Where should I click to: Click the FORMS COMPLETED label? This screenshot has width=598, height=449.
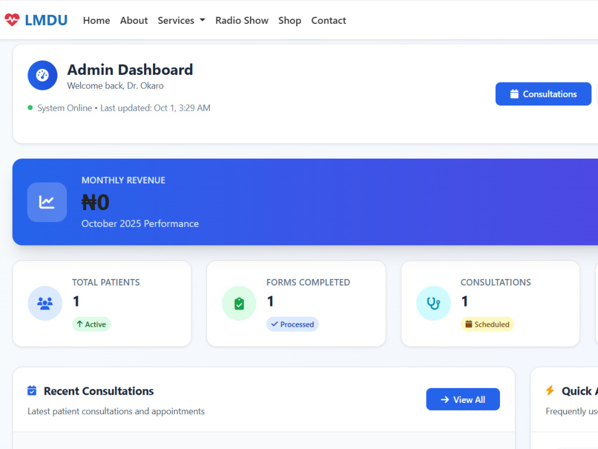(308, 282)
